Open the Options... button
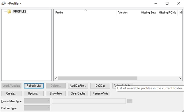The image size is (184, 112). (33, 93)
